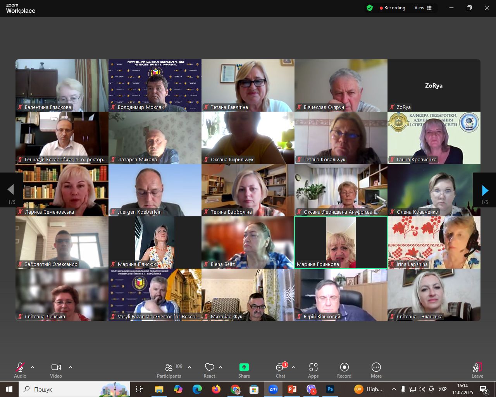Open Task View in the taskbar
Image resolution: width=496 pixels, height=397 pixels.
click(x=139, y=389)
